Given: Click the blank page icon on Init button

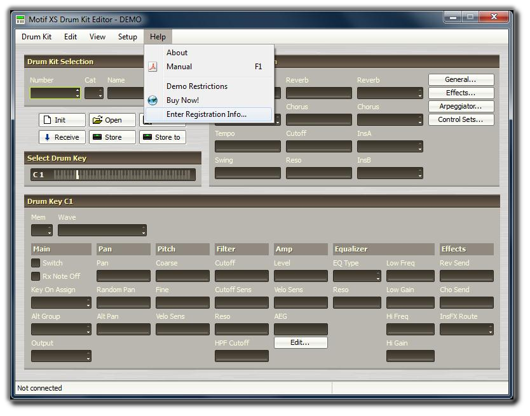Looking at the screenshot, I should pyautogui.click(x=48, y=120).
